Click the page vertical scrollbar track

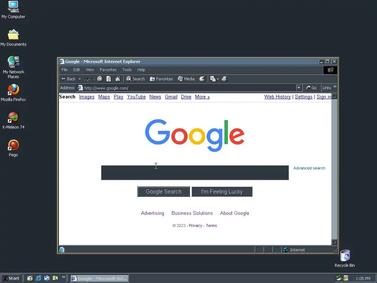(x=334, y=168)
